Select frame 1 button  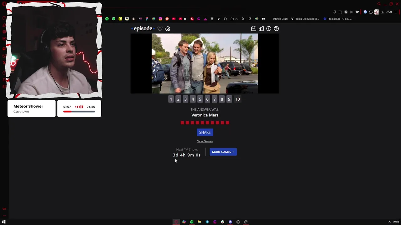coord(171,99)
